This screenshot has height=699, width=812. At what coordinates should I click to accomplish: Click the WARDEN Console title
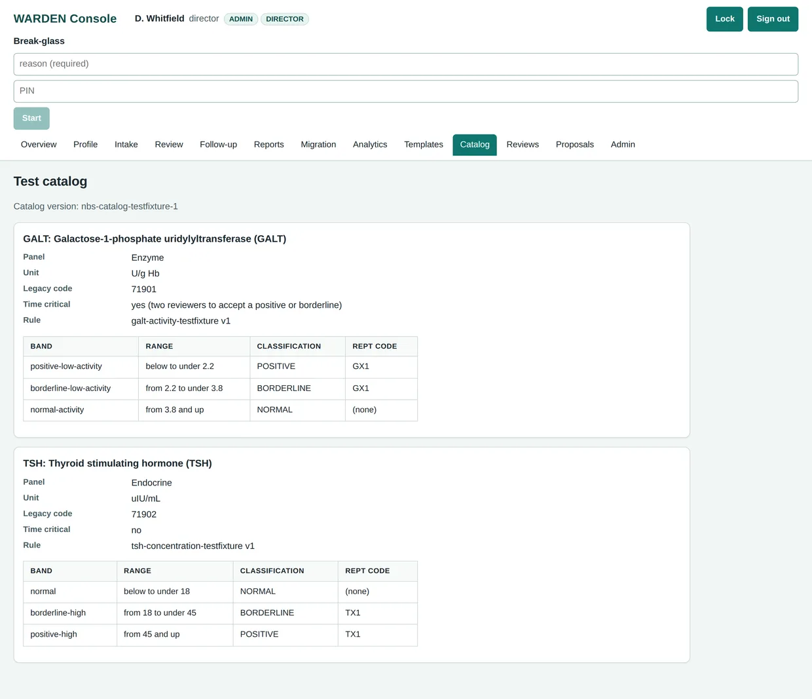[65, 18]
